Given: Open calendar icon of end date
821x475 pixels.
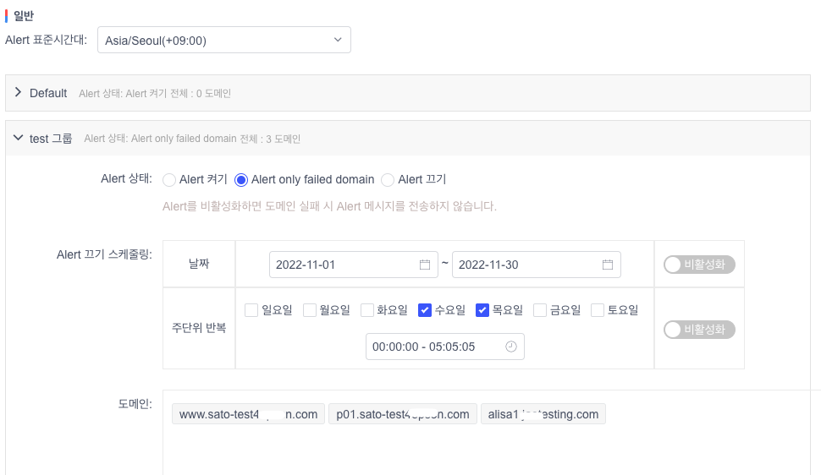Looking at the screenshot, I should (x=608, y=265).
